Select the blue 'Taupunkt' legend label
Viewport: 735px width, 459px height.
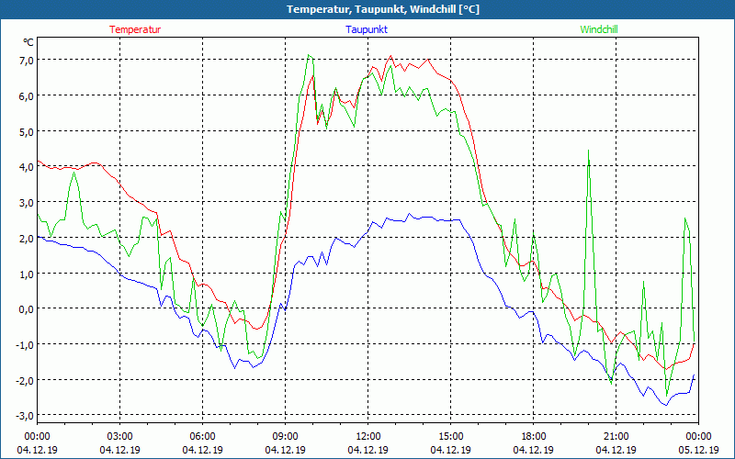pos(367,29)
